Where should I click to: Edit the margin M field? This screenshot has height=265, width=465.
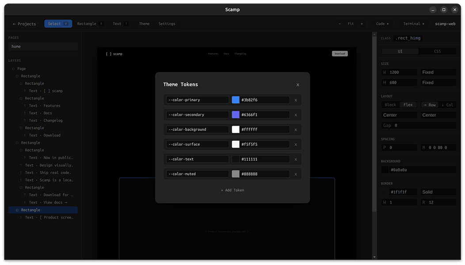(438, 148)
